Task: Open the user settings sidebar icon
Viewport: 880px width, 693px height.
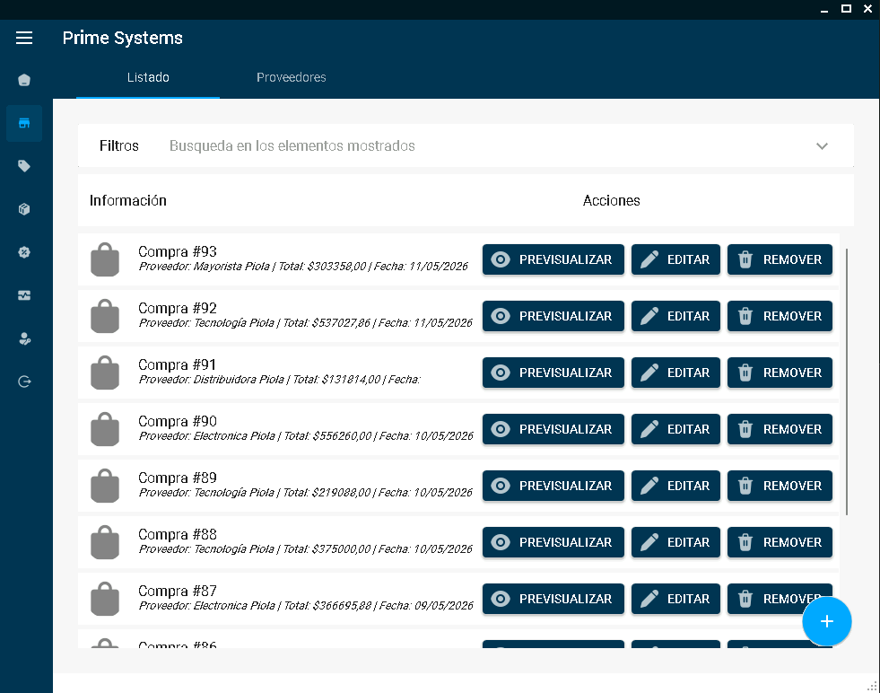Action: click(x=24, y=338)
